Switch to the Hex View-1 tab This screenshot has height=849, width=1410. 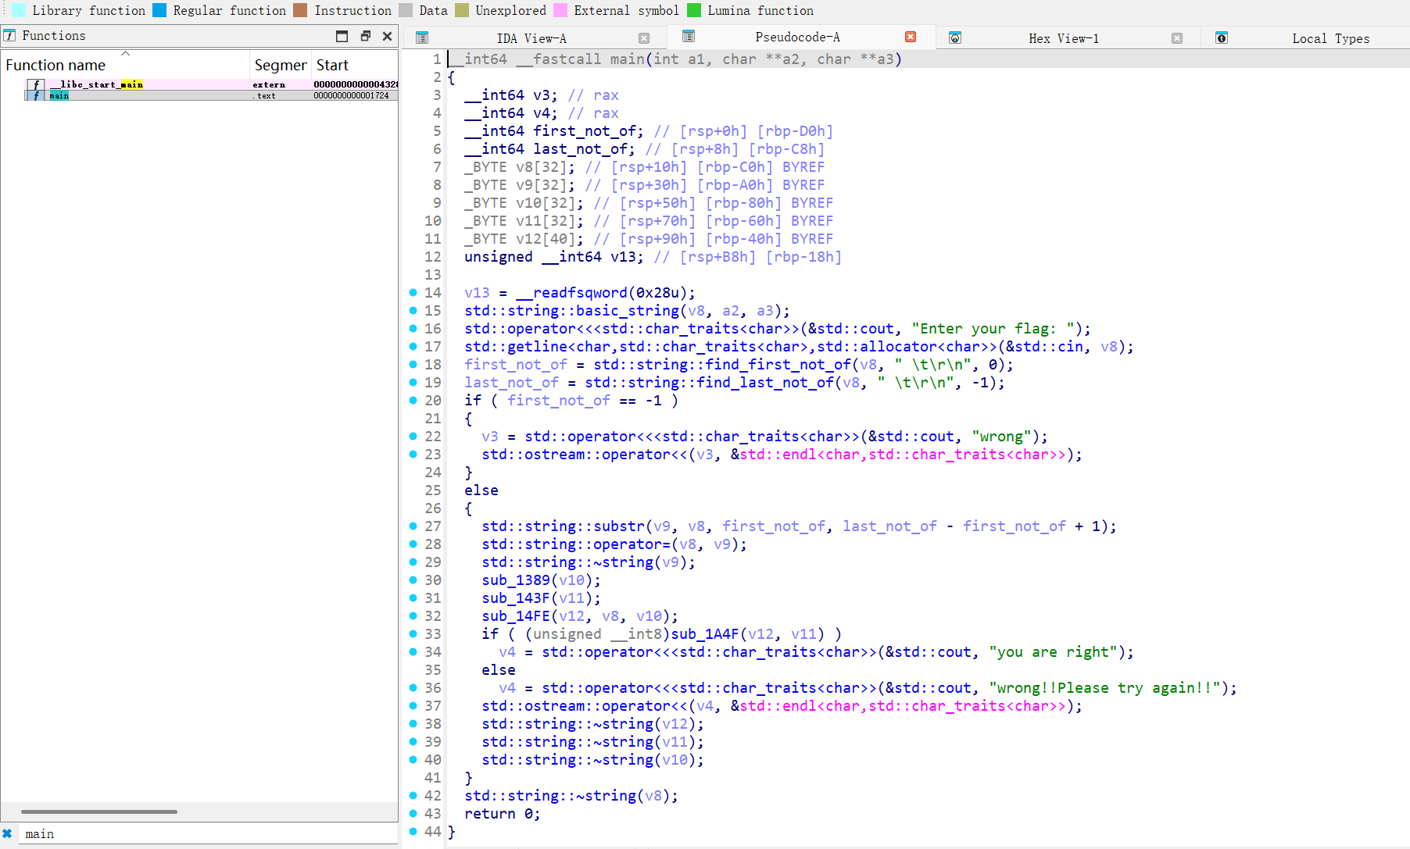(1063, 37)
